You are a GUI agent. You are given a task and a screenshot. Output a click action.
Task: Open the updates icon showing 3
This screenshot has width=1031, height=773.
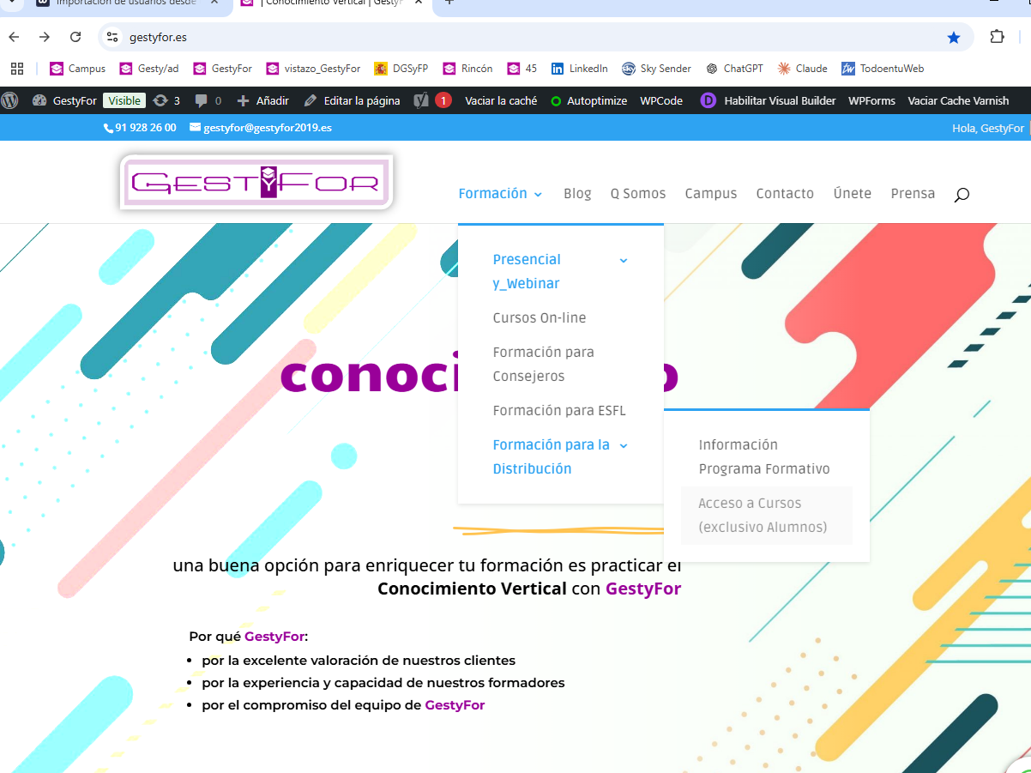point(166,100)
